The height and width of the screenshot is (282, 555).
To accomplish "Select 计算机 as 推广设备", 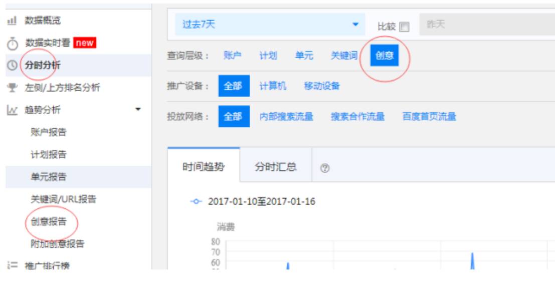I will point(273,86).
